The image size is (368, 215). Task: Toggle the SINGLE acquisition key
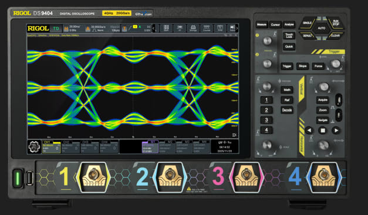(308, 23)
